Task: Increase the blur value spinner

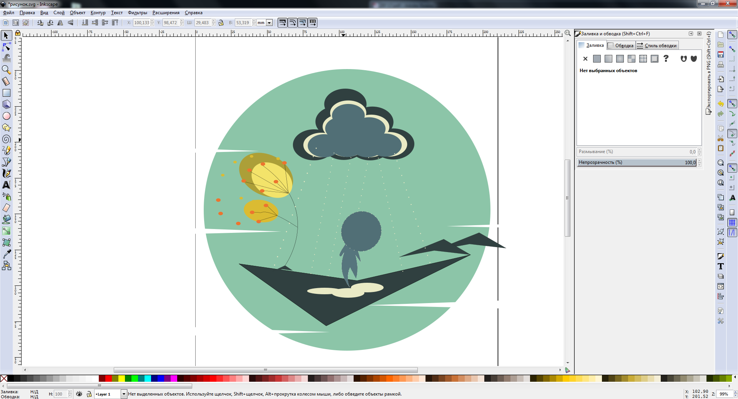Action: point(700,150)
